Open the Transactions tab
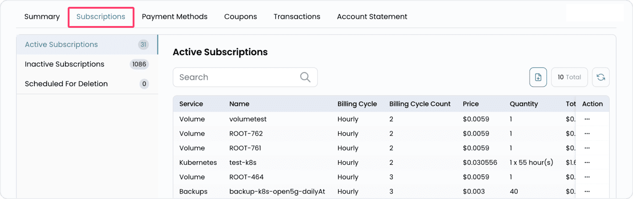Viewport: 633px width, 199px height. click(x=297, y=16)
